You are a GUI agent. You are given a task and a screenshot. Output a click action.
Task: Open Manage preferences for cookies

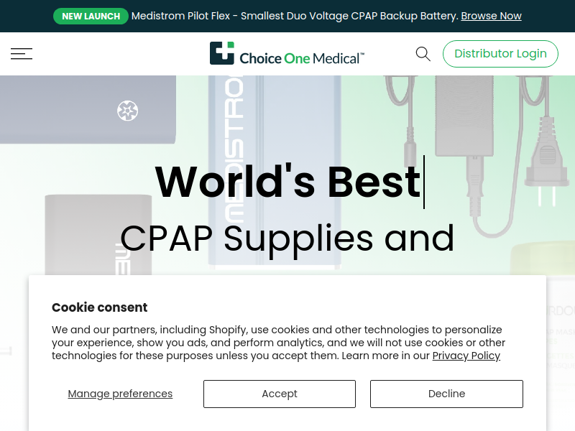pyautogui.click(x=120, y=394)
